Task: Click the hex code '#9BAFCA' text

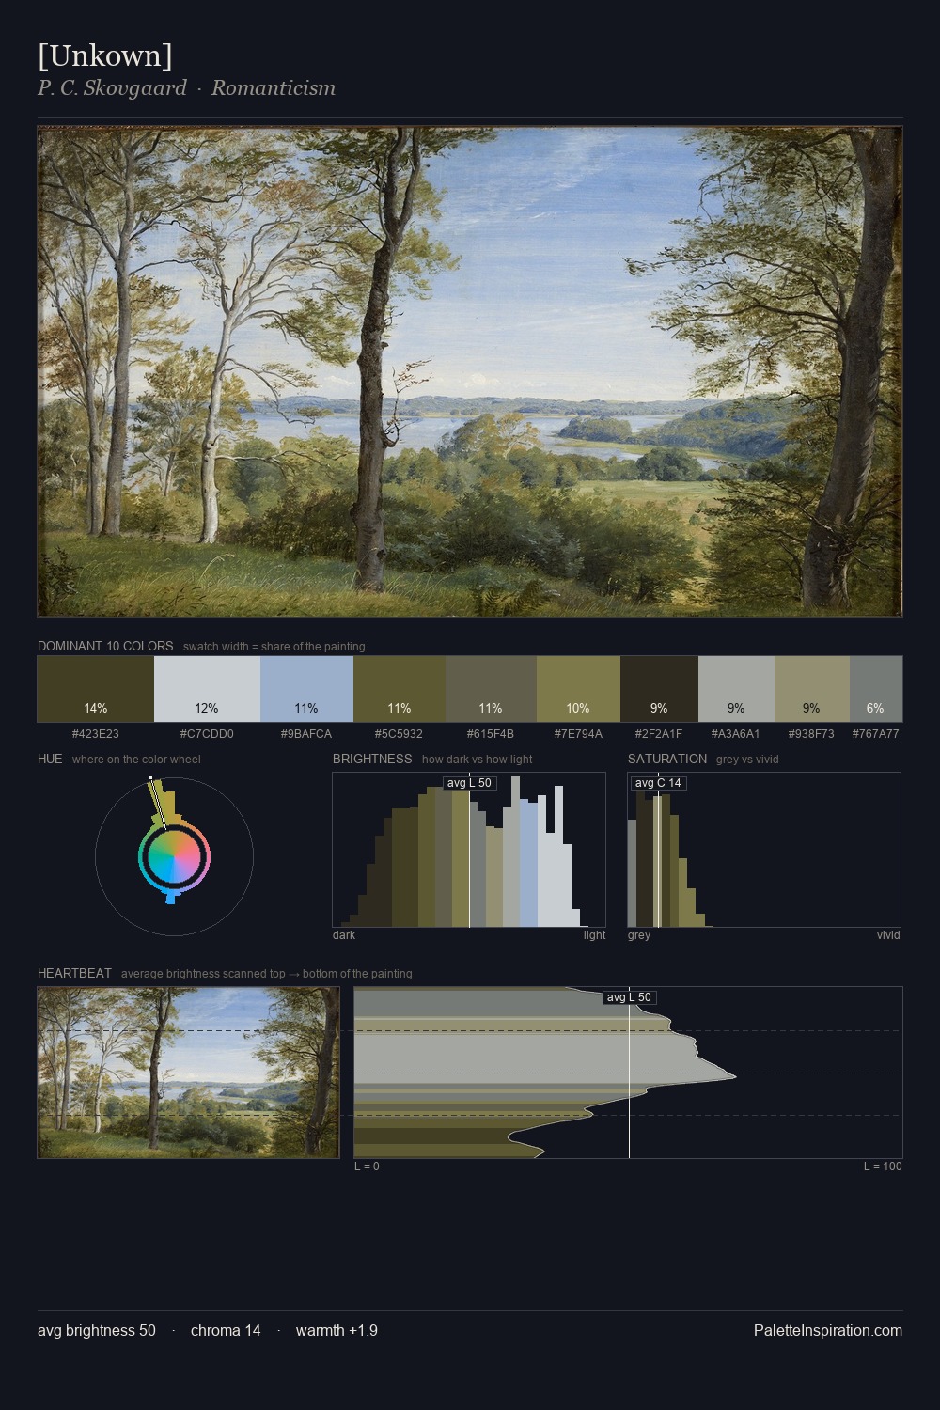Action: pyautogui.click(x=306, y=734)
